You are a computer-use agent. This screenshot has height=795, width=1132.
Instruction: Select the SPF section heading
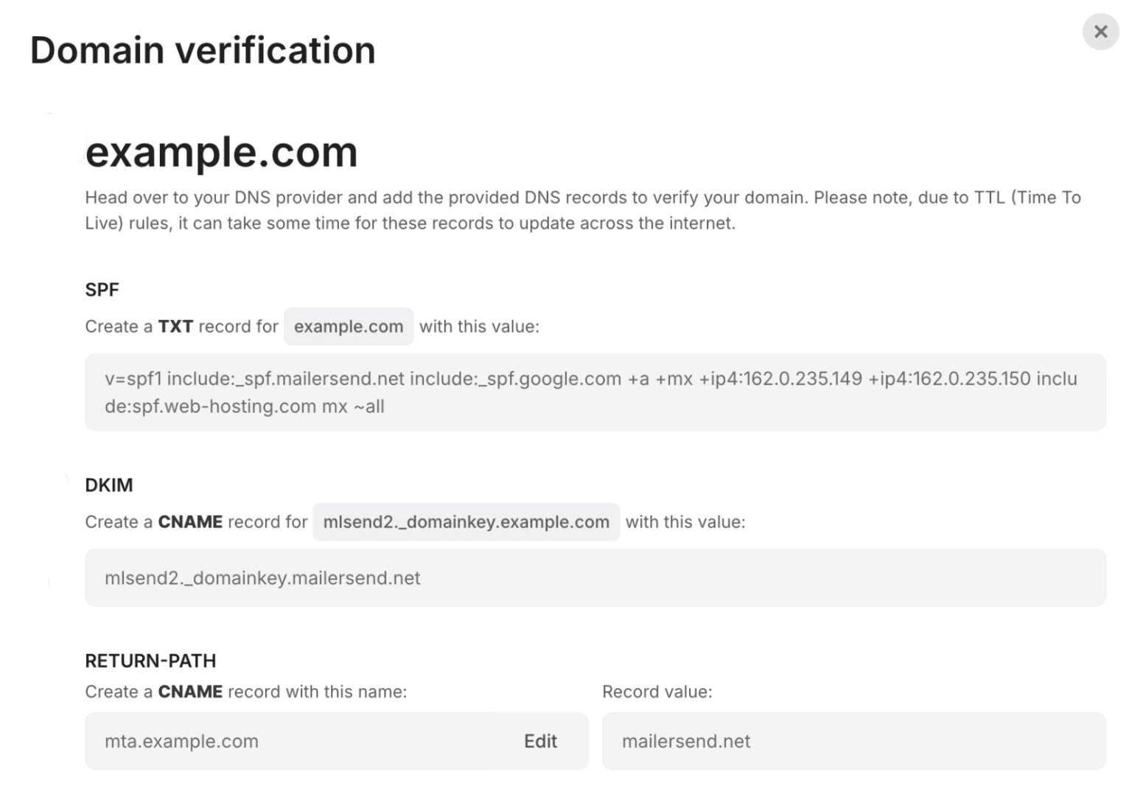tap(102, 289)
